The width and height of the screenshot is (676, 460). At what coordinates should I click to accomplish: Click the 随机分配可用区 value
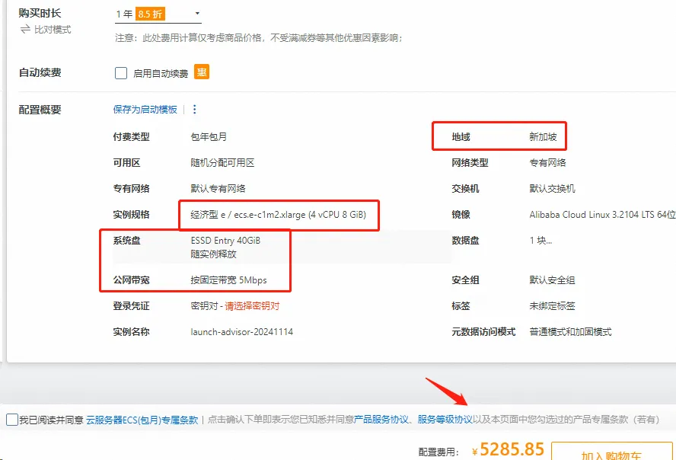[222, 162]
